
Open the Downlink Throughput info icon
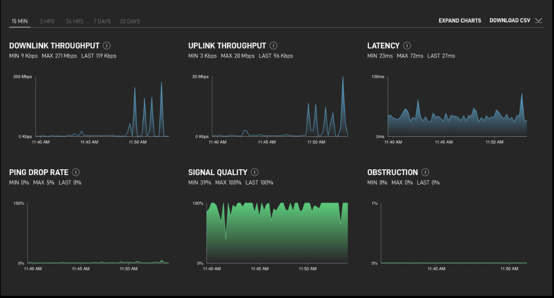click(107, 46)
